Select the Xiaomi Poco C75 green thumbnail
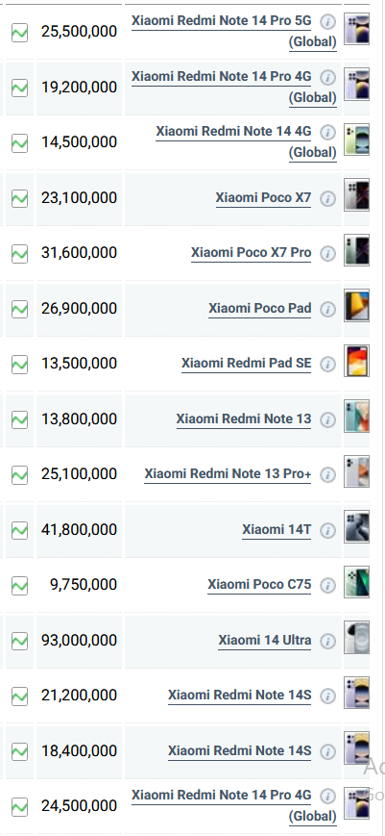Screen dimensions: 385x836 coord(356,582)
